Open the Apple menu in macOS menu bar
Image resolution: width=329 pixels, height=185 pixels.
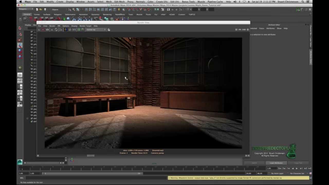[21, 2]
